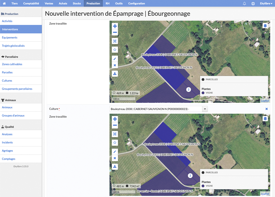275x197 pixels.
Task: Open the notifications bell
Action: coord(244,4)
